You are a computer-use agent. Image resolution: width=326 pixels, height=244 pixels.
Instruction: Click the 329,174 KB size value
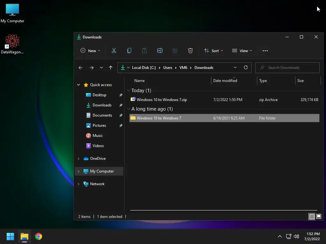tap(309, 99)
